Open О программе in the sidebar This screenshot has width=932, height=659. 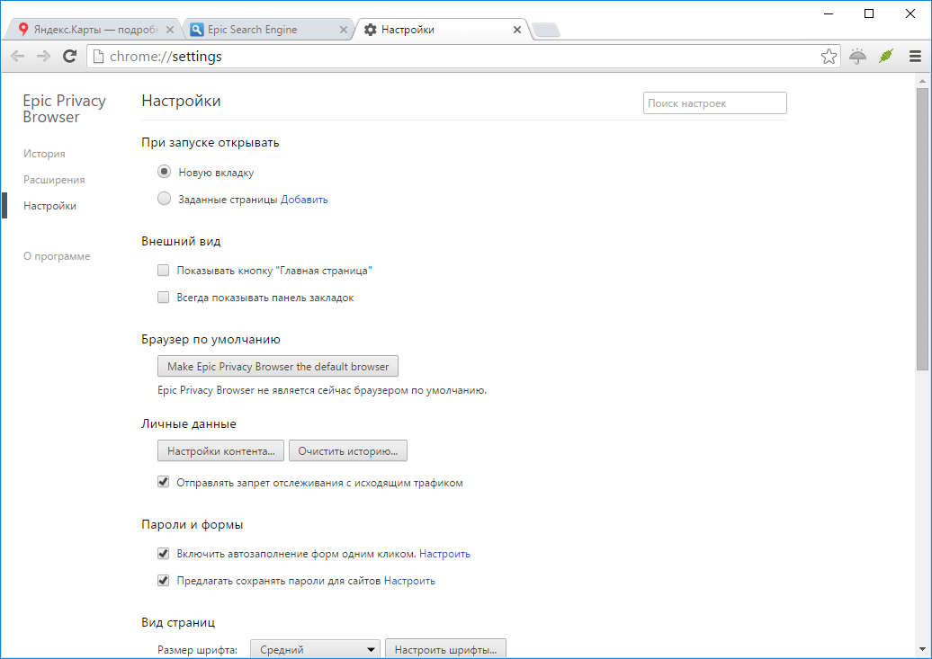[x=57, y=256]
